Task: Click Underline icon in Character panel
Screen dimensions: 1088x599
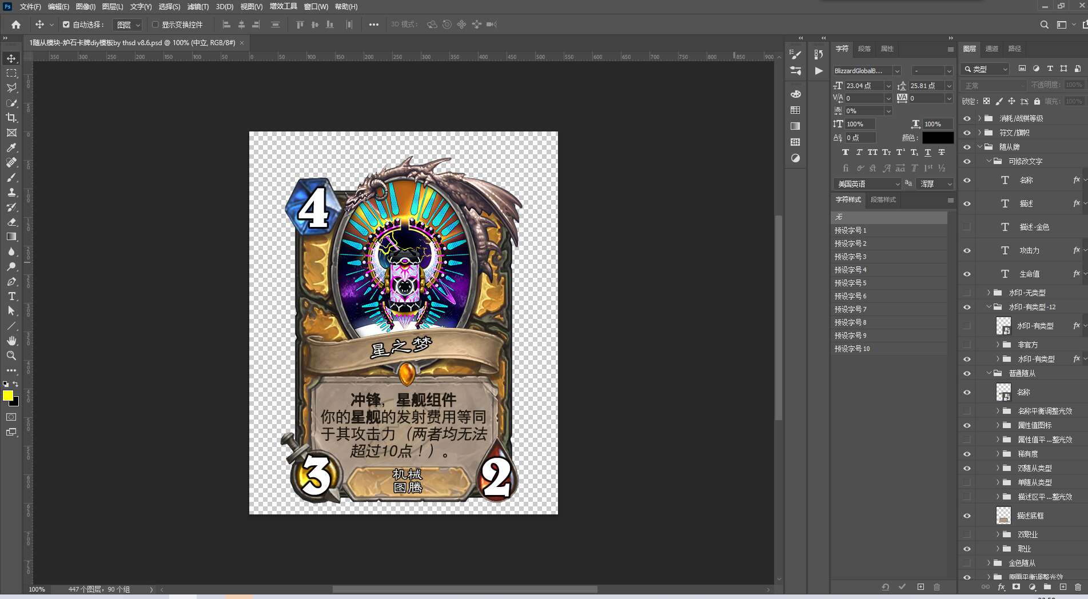Action: tap(928, 152)
